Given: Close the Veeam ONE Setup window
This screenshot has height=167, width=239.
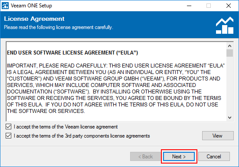Looking at the screenshot, I should tap(229, 6).
